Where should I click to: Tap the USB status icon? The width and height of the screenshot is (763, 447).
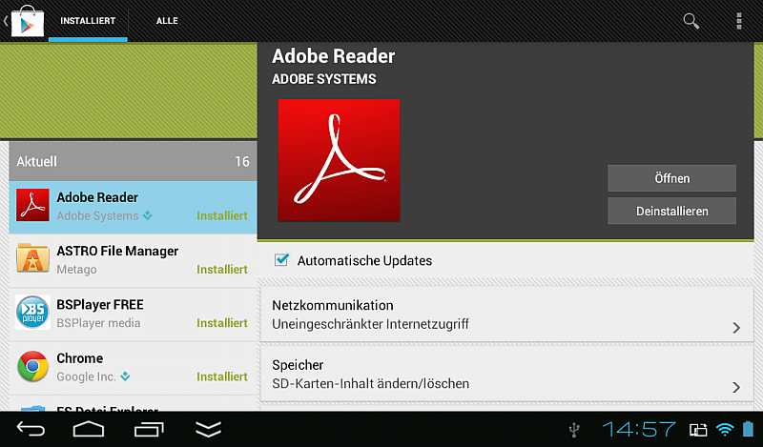pos(574,430)
